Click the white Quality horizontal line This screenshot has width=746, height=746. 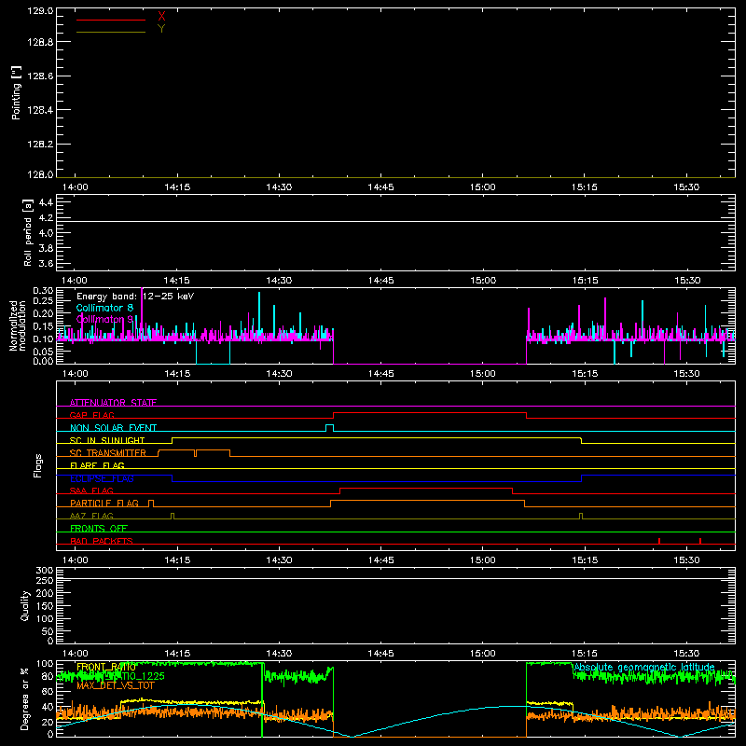[x=395, y=579]
